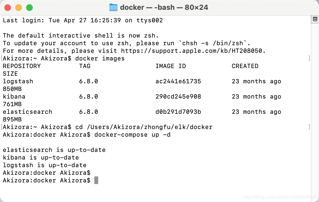The image size is (319, 202).
Task: Click 'kibana is up-to-date' output line
Action: [41, 158]
